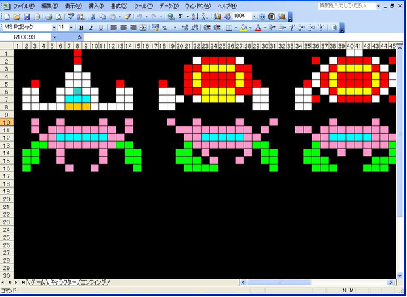Click the Undo arrow icon

coord(139,17)
